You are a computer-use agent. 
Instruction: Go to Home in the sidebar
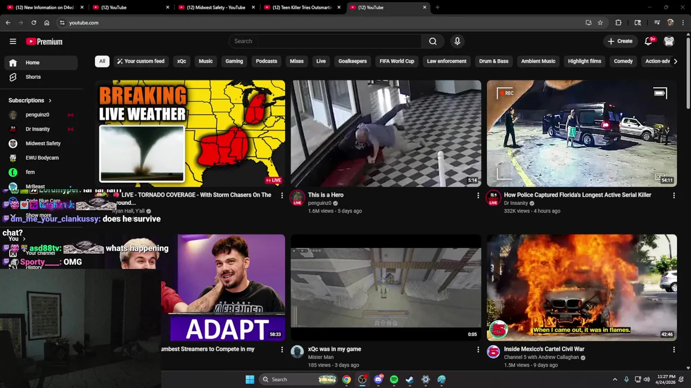[41, 63]
